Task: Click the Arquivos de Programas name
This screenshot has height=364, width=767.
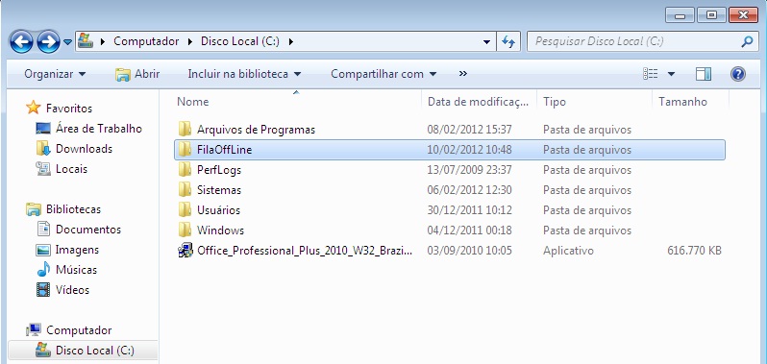Action: click(256, 130)
